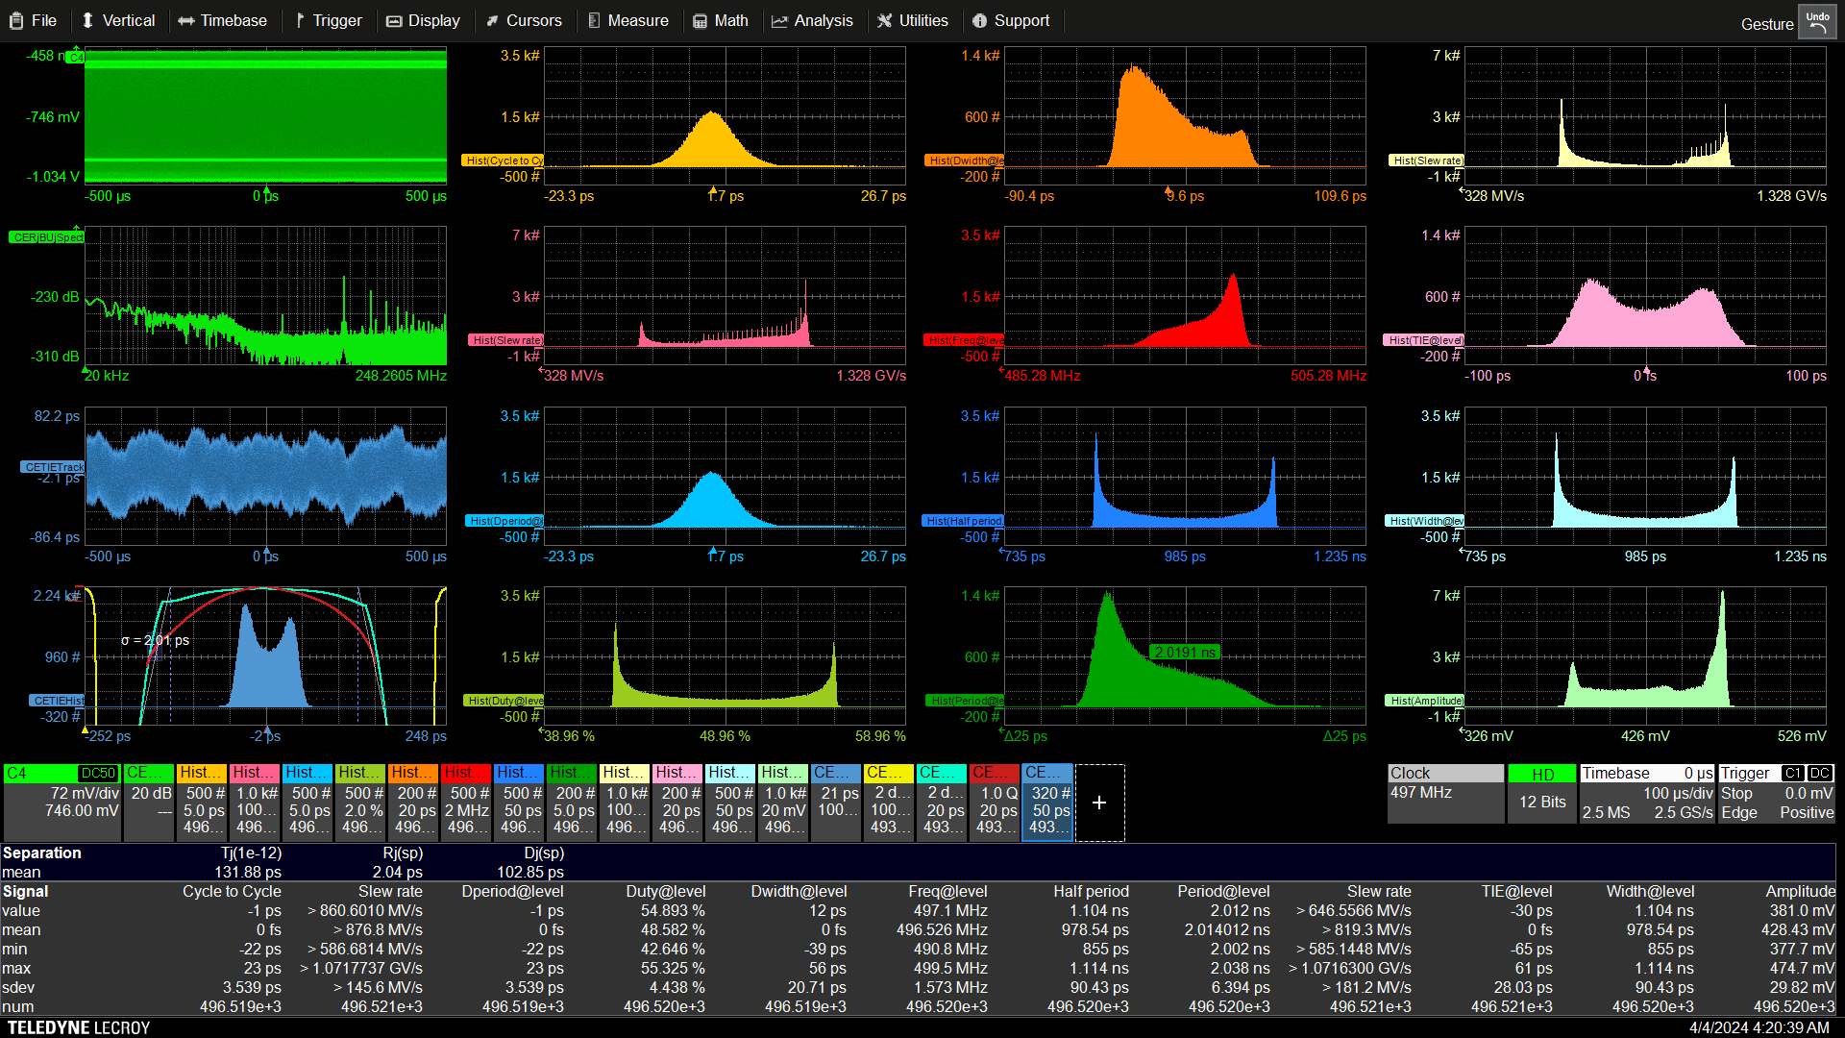This screenshot has width=1845, height=1038.
Task: Click the Undo button
Action: (1817, 22)
